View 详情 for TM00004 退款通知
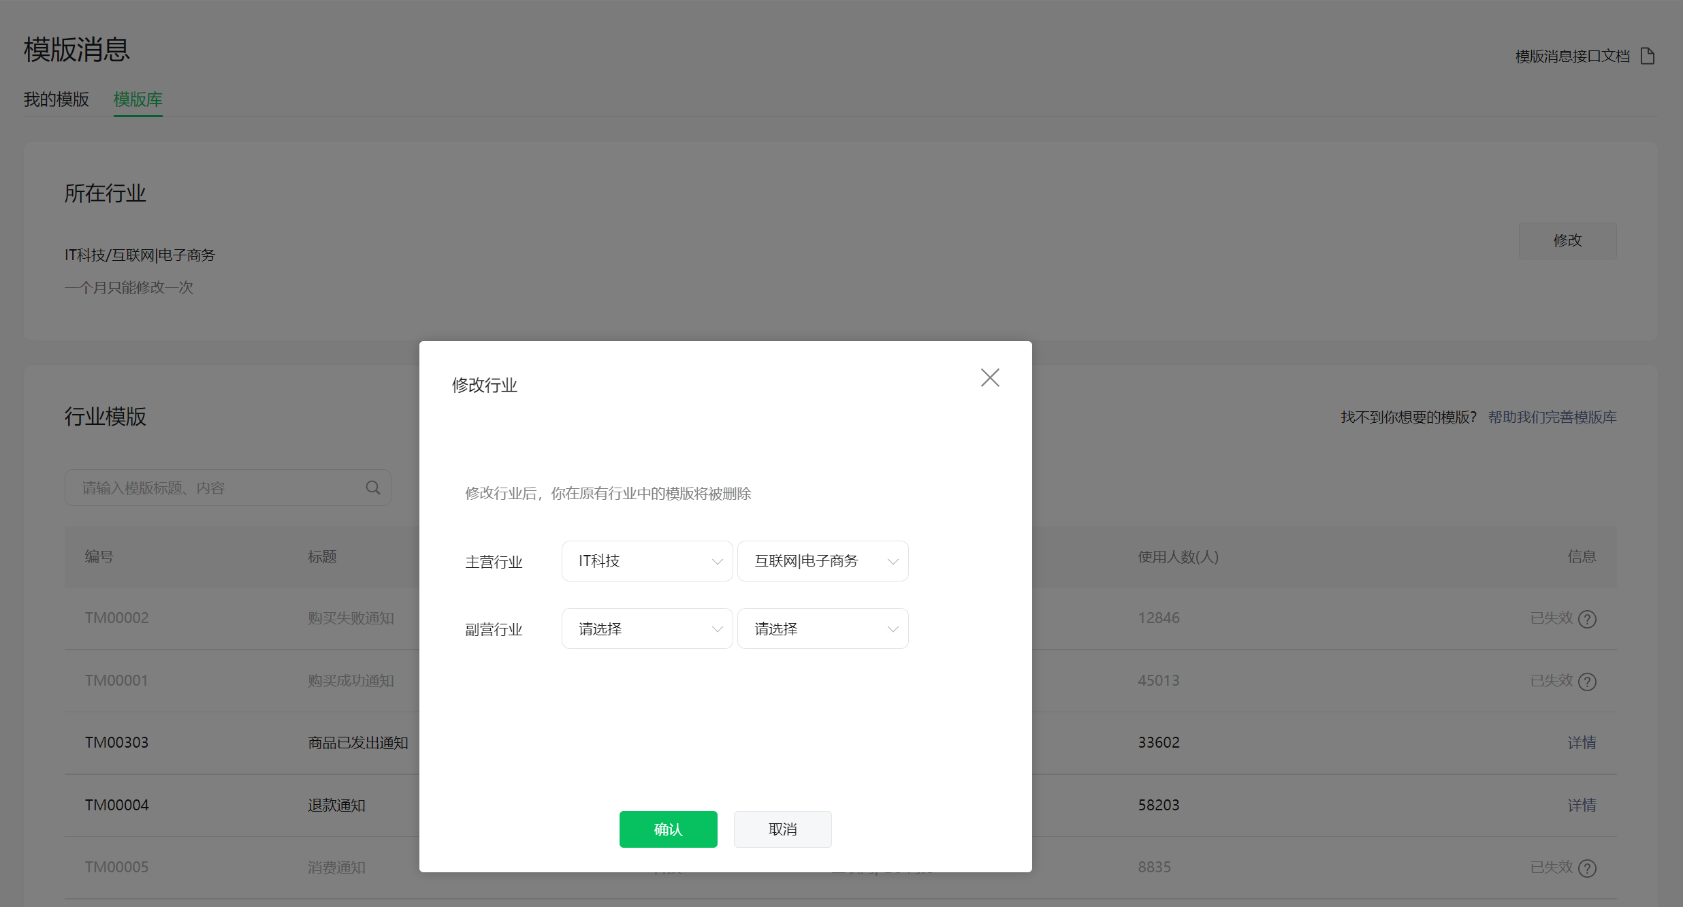 point(1582,806)
